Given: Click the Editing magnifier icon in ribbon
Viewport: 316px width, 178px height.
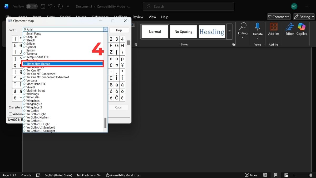Looking at the screenshot, I should (243, 26).
